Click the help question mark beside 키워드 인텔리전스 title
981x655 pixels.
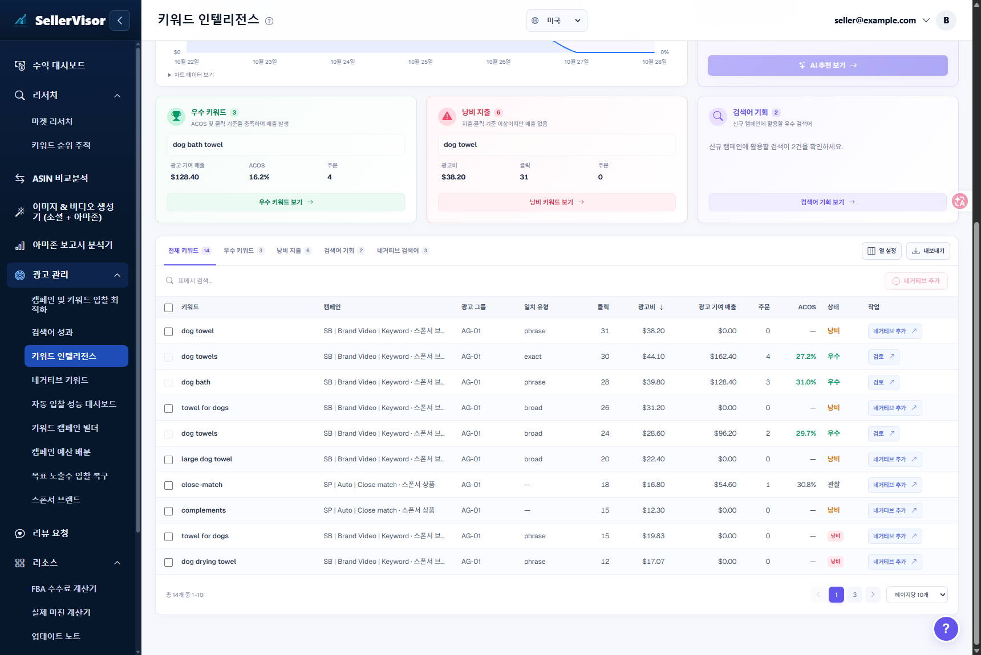(x=269, y=21)
